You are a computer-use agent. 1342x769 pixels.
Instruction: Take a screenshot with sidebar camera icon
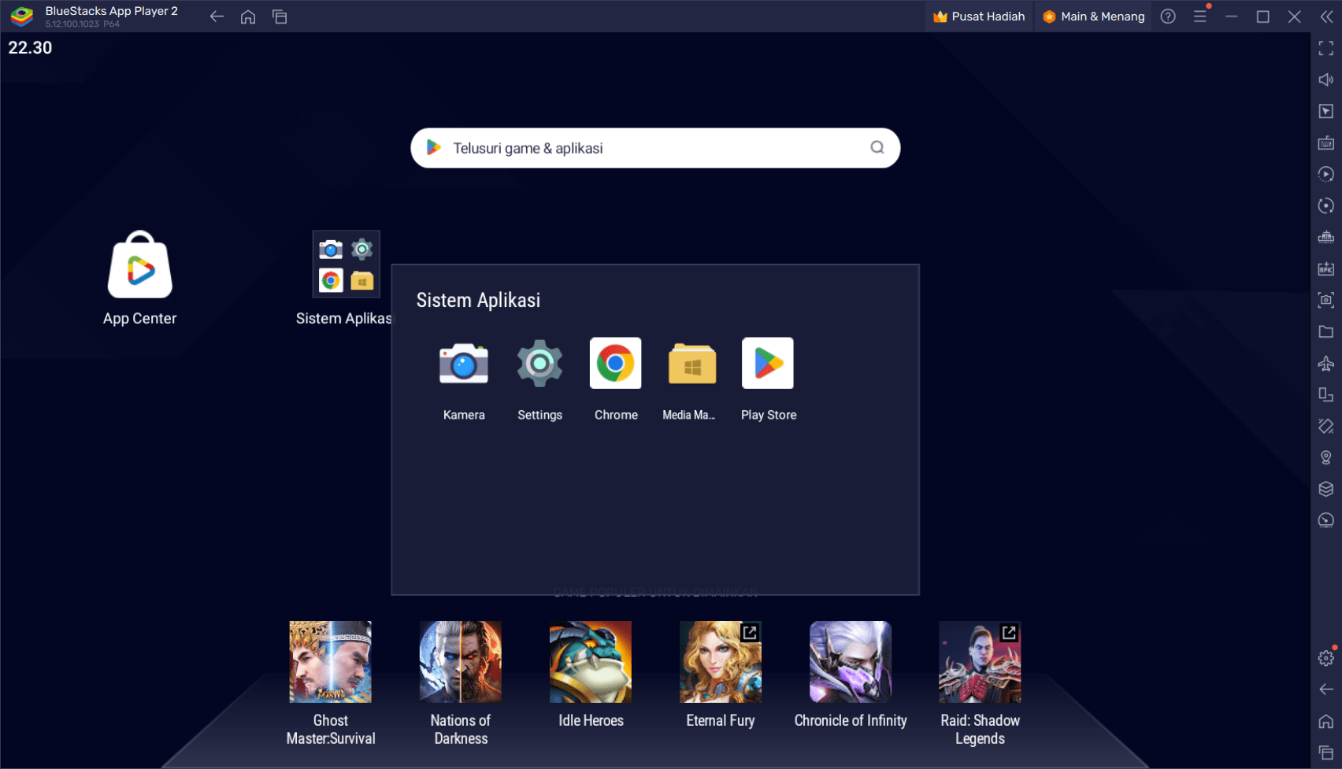point(1326,300)
